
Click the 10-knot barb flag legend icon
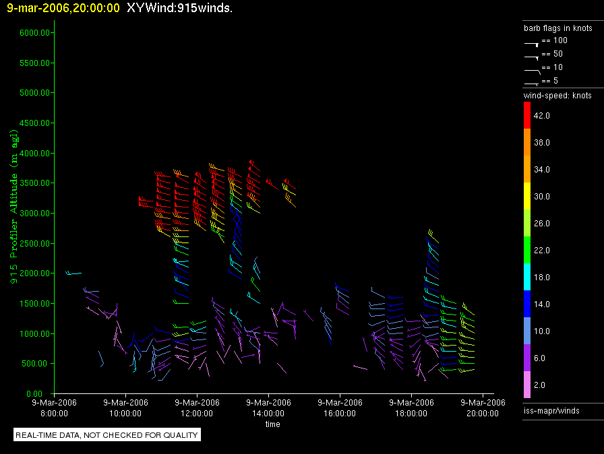pos(531,69)
